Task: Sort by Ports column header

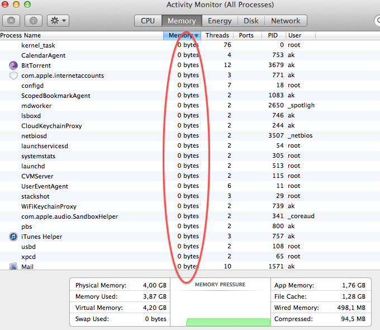Action: [246, 35]
